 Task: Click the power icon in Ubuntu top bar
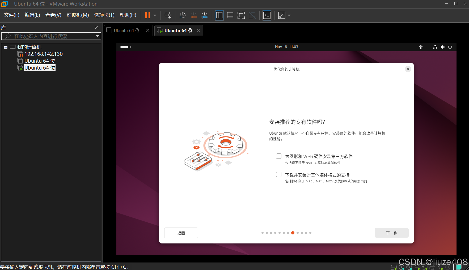(x=450, y=47)
